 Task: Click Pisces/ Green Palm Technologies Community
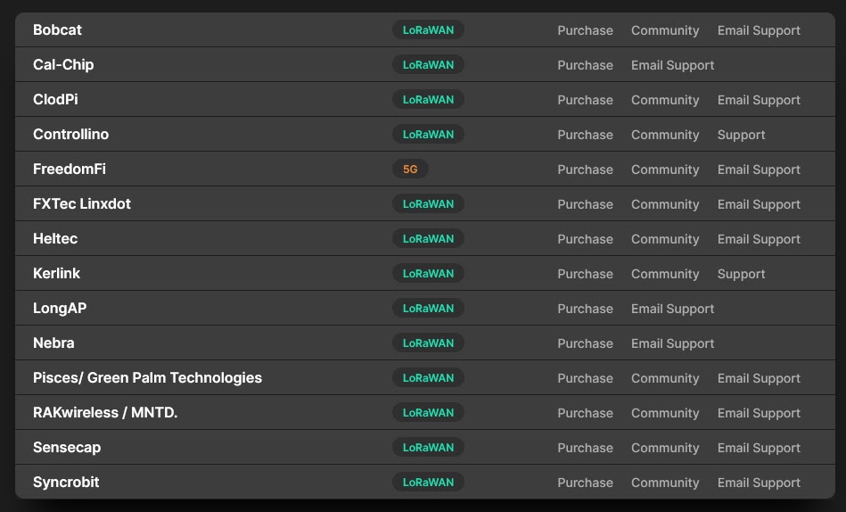coord(664,378)
